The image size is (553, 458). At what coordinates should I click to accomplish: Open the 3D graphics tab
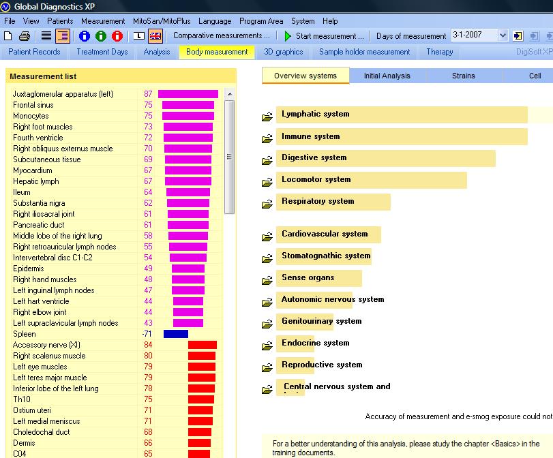pyautogui.click(x=284, y=52)
